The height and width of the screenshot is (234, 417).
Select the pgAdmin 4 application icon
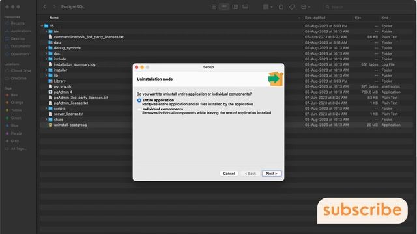pos(50,92)
